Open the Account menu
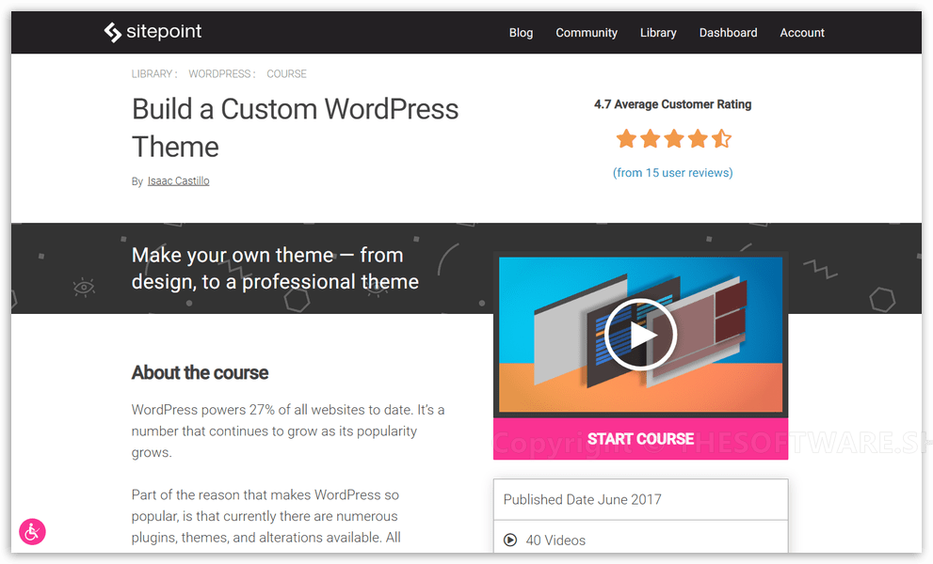Image resolution: width=933 pixels, height=564 pixels. (x=801, y=33)
